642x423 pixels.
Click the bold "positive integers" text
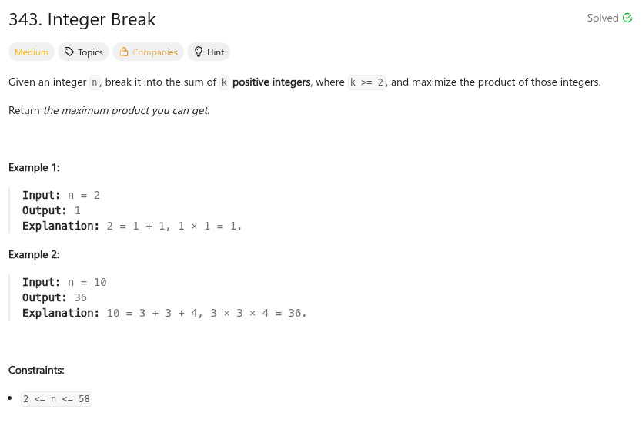point(271,82)
